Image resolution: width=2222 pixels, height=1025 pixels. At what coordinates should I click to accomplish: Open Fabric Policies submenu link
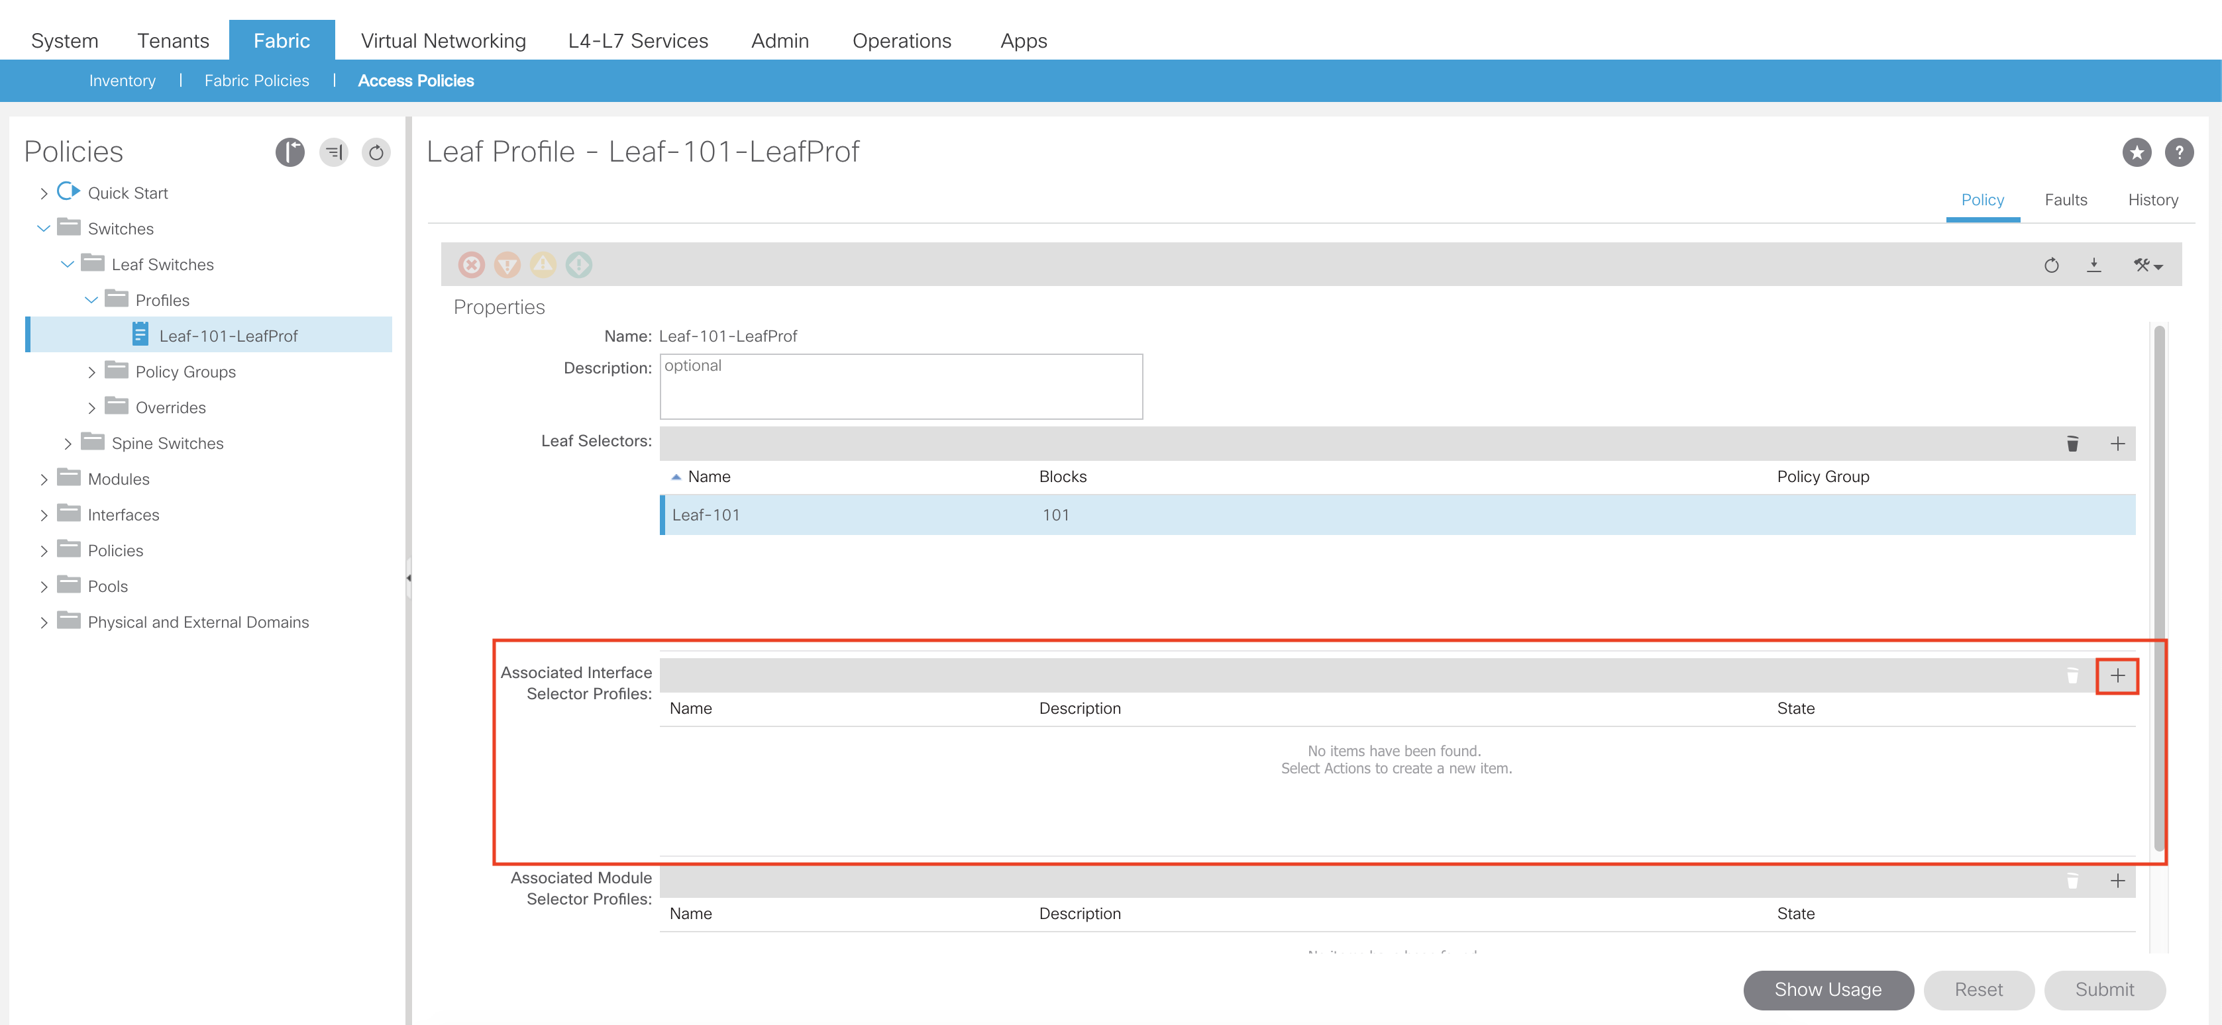pyautogui.click(x=256, y=80)
